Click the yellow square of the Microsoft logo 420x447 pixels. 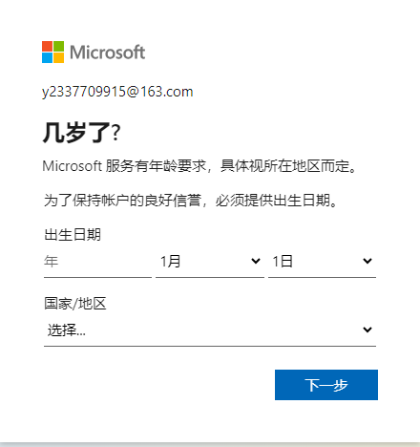click(x=58, y=57)
